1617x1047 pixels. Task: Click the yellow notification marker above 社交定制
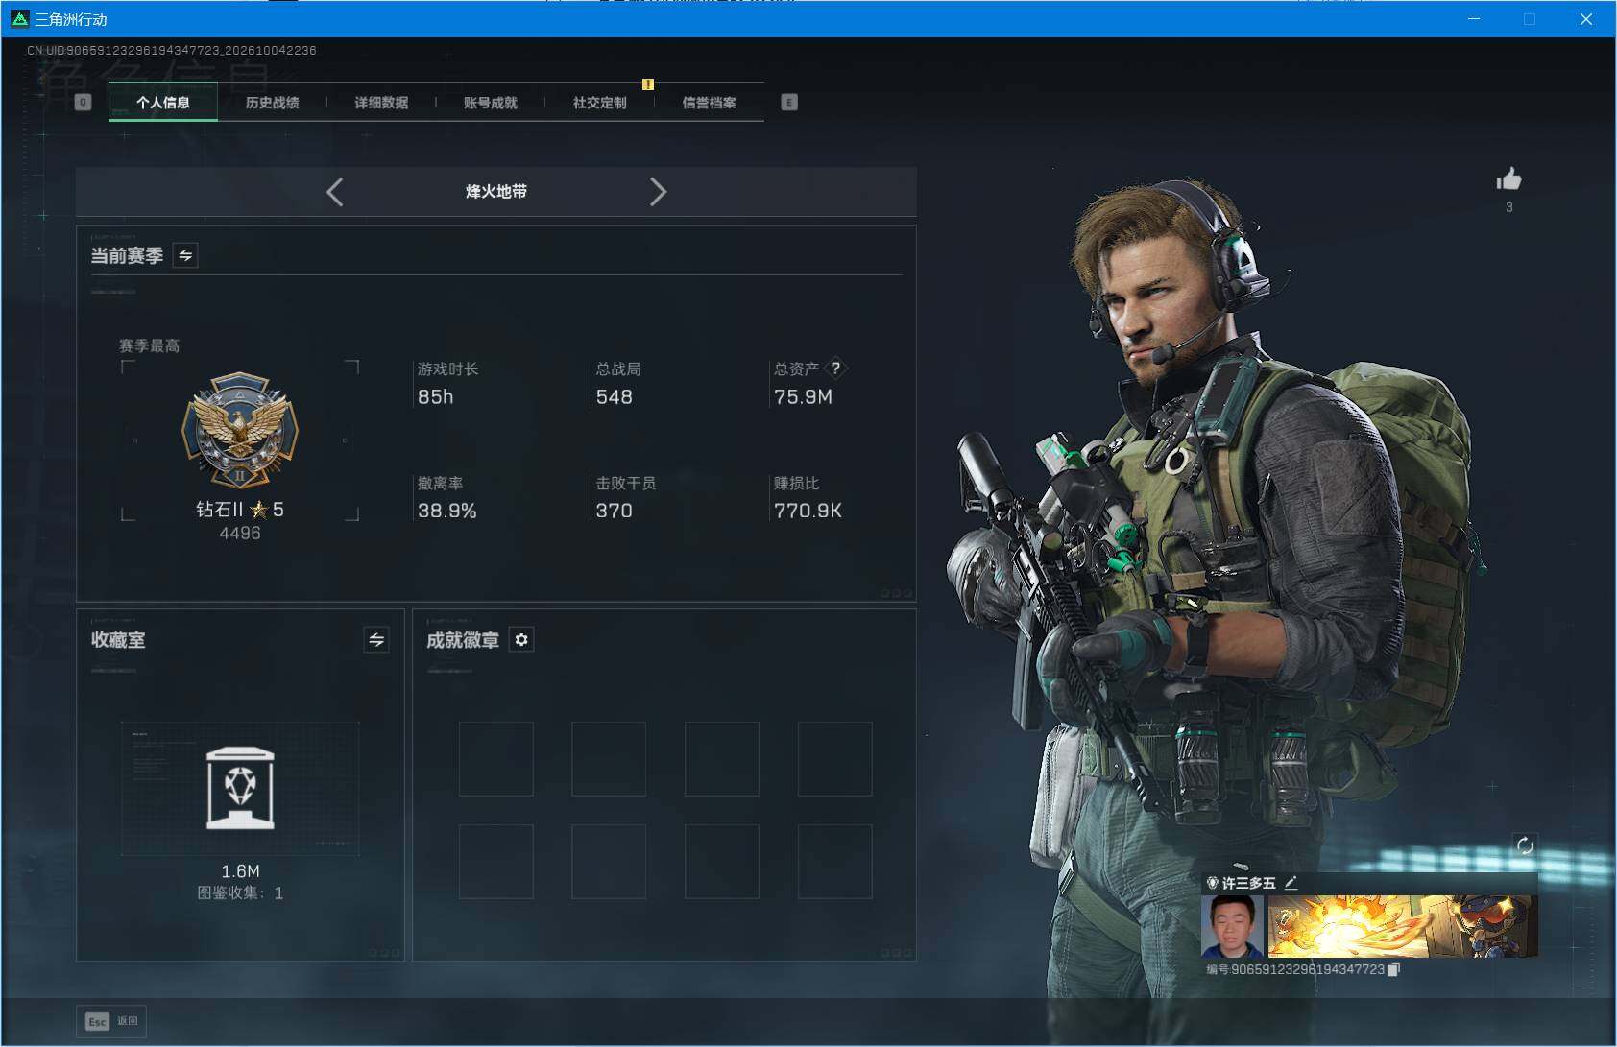(648, 84)
